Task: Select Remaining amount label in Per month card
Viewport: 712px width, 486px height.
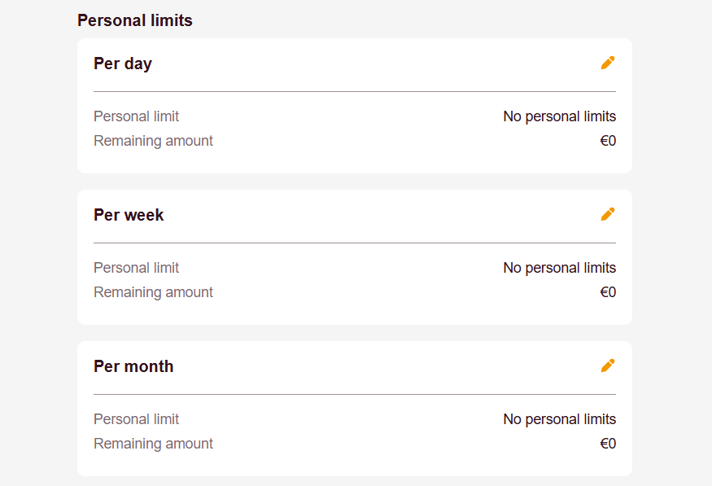Action: pyautogui.click(x=153, y=444)
